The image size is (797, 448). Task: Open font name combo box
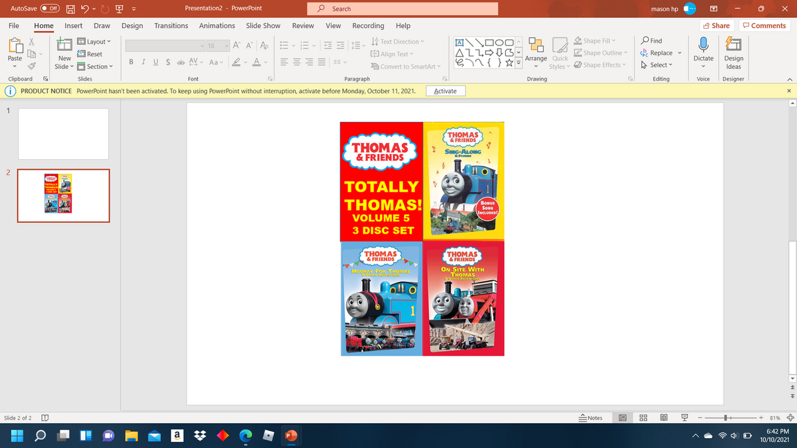[x=165, y=45]
